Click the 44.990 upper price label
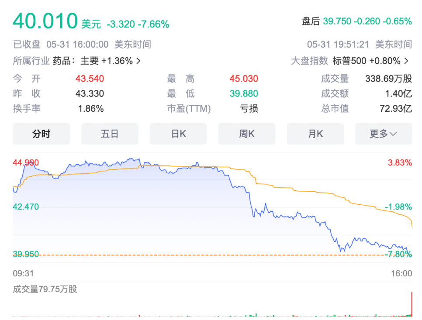Viewport: 422px width, 320px height. click(26, 162)
